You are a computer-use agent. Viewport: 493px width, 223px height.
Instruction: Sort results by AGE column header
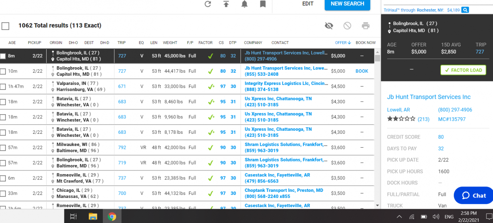pos(12,43)
